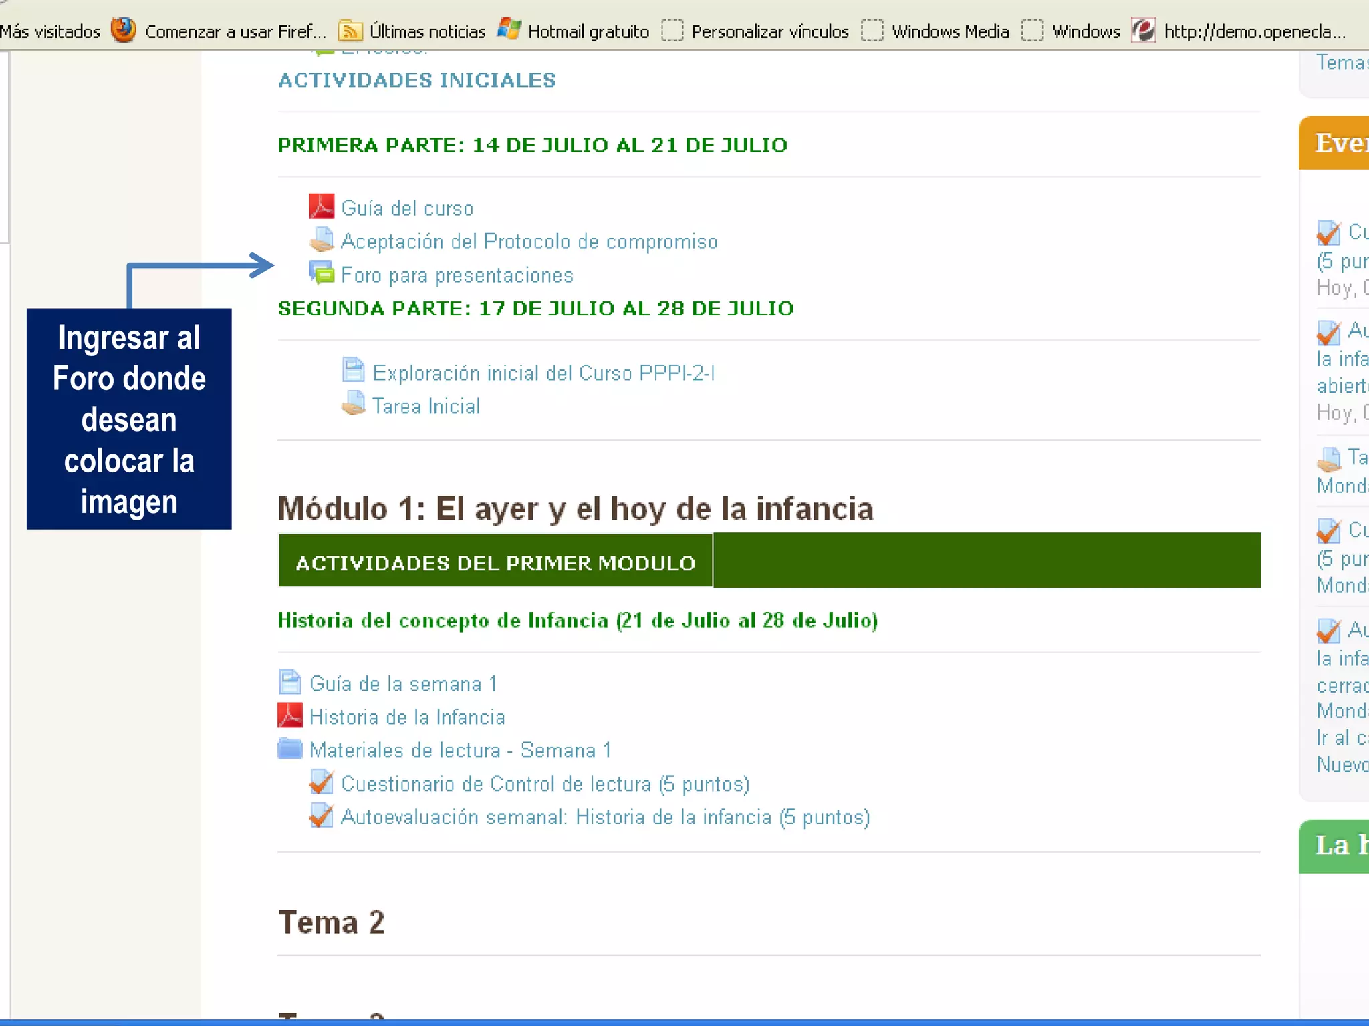
Task: Click the PDF icon beside Historia de la Infancia
Action: (x=290, y=716)
